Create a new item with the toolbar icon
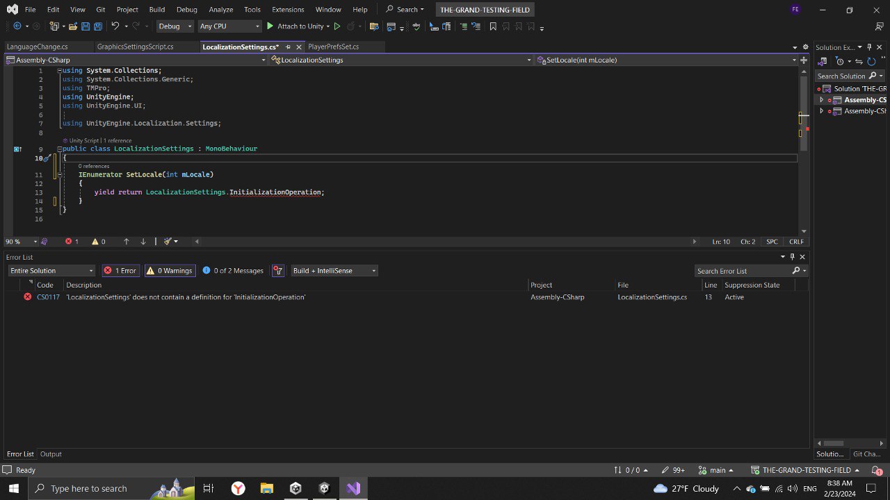 pos(55,26)
